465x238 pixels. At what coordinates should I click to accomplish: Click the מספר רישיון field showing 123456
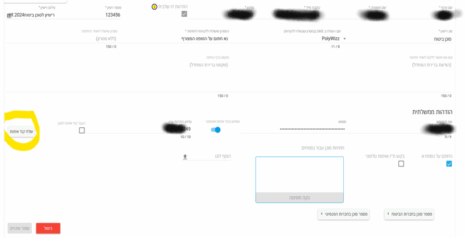88,15
